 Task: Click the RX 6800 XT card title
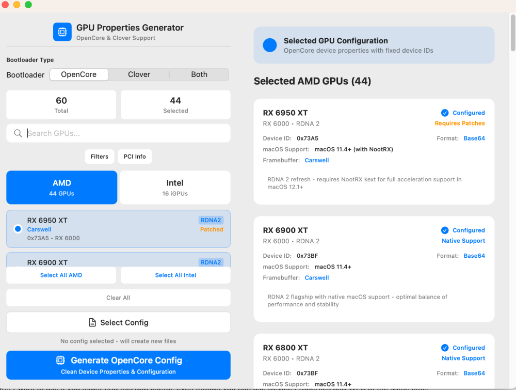pos(285,348)
